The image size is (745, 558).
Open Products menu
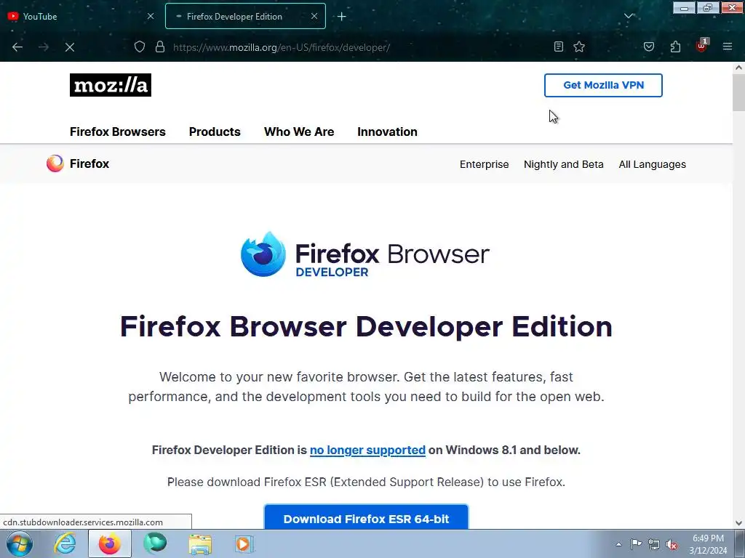point(215,132)
